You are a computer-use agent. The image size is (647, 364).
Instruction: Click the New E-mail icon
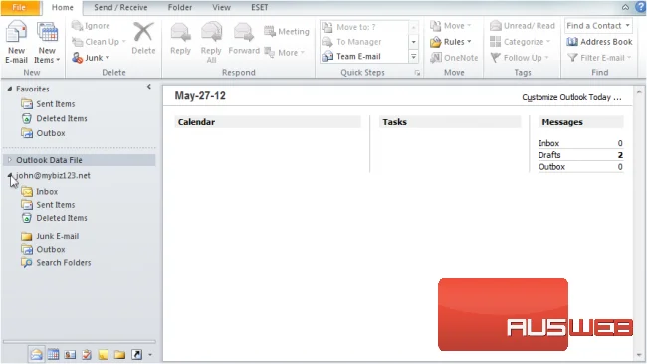pyautogui.click(x=16, y=32)
